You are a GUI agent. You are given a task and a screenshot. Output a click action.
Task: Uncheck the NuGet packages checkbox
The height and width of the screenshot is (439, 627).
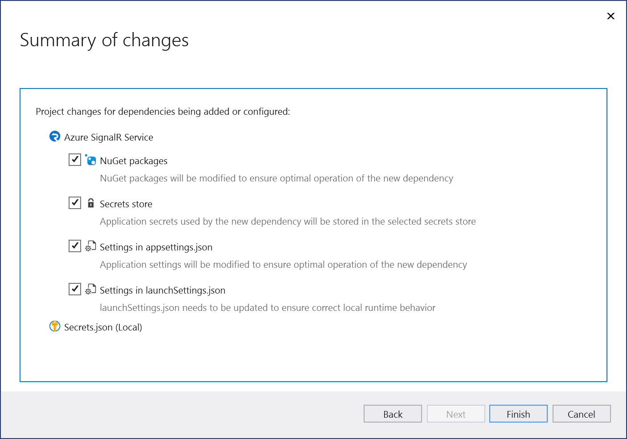pos(74,159)
